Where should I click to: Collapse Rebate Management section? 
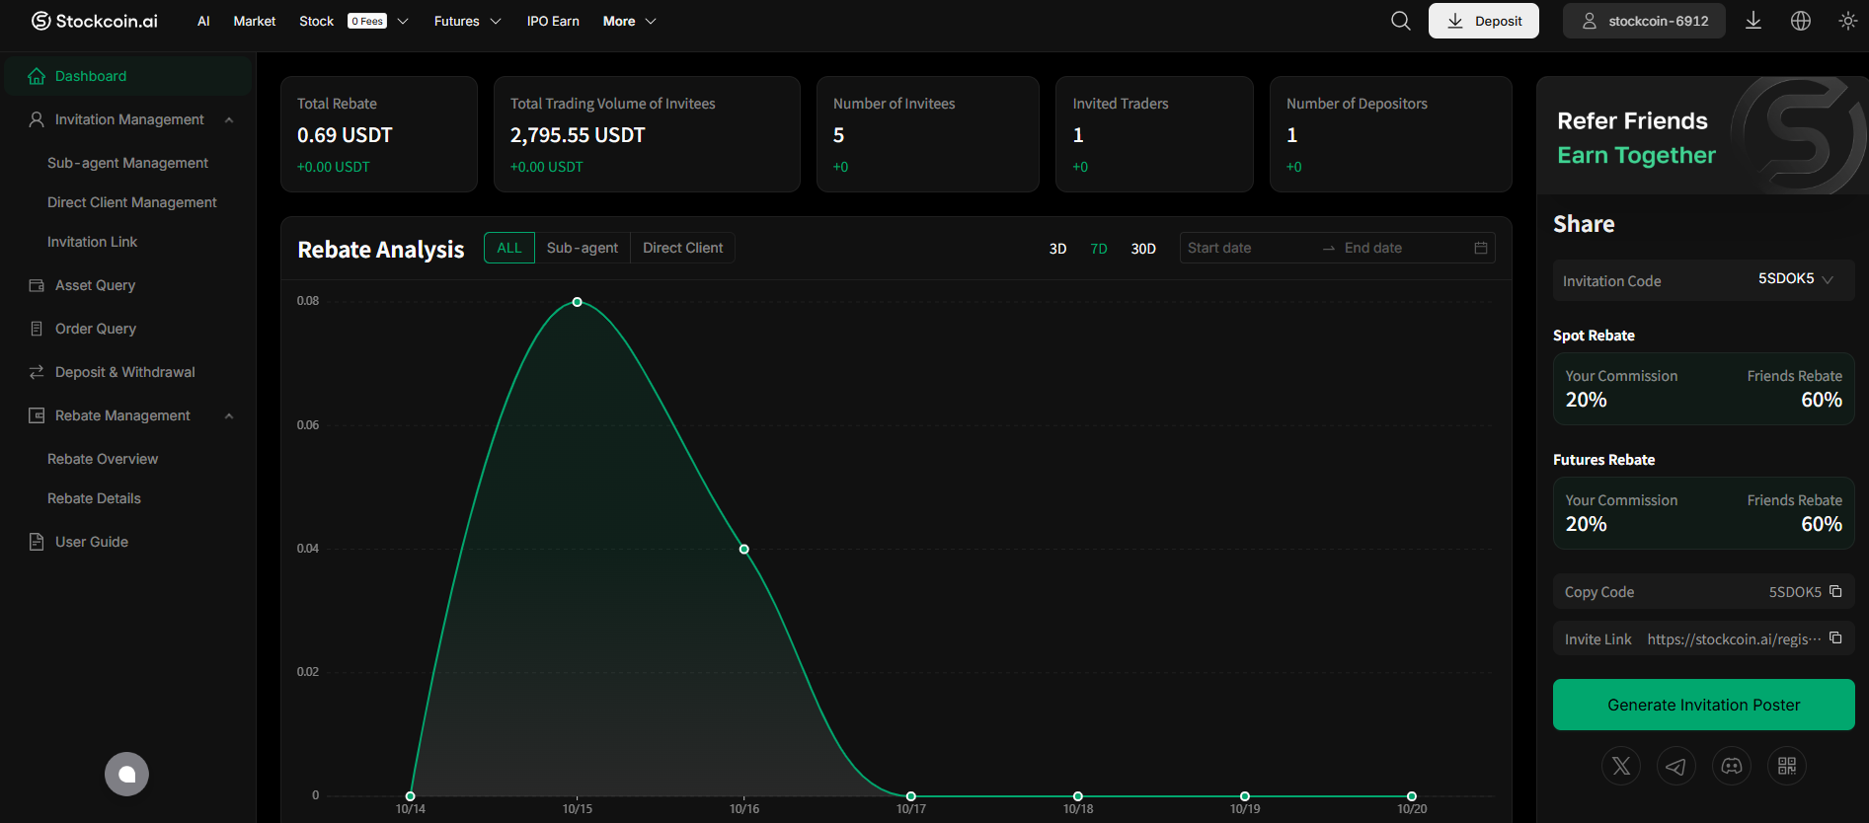pyautogui.click(x=229, y=415)
